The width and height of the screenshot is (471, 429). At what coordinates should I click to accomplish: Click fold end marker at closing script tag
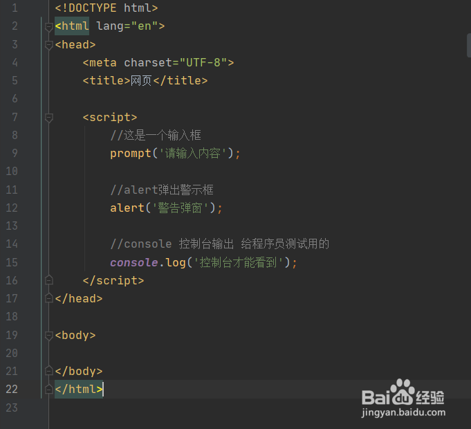click(48, 280)
